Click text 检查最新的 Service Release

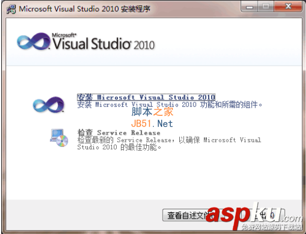pyautogui.click(x=124, y=140)
